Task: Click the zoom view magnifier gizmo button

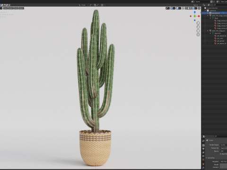Action: coord(198,23)
